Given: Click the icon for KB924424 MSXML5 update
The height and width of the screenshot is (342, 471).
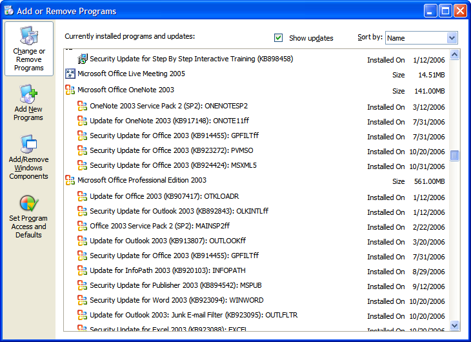Looking at the screenshot, I should point(83,165).
